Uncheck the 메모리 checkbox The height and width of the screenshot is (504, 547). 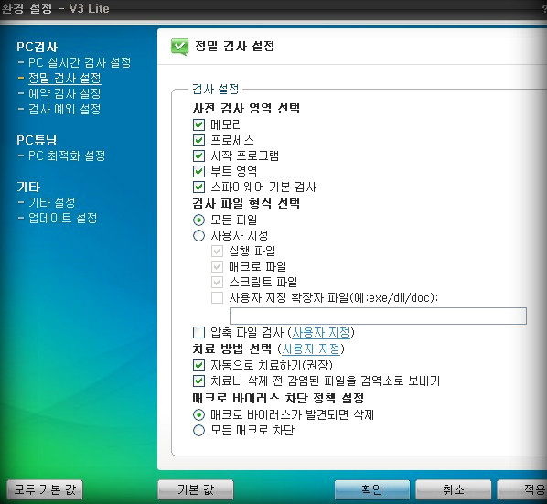point(198,125)
